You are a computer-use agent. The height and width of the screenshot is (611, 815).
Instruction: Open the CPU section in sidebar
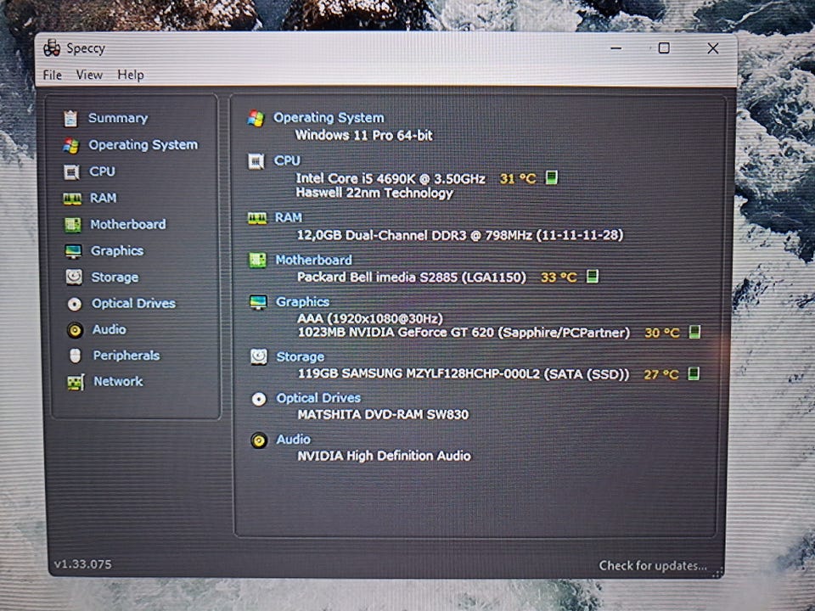tap(102, 171)
